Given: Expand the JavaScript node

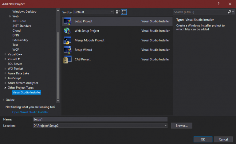Looking at the screenshot, I should [x=6, y=78].
